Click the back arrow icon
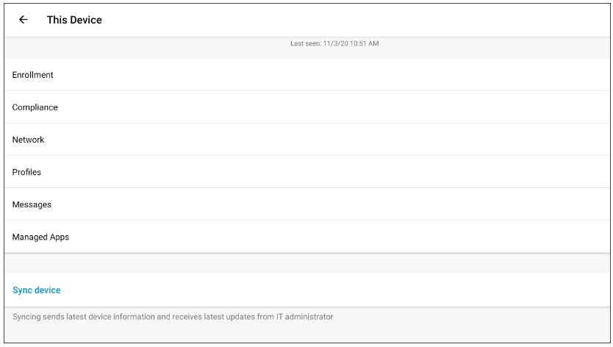 (24, 20)
